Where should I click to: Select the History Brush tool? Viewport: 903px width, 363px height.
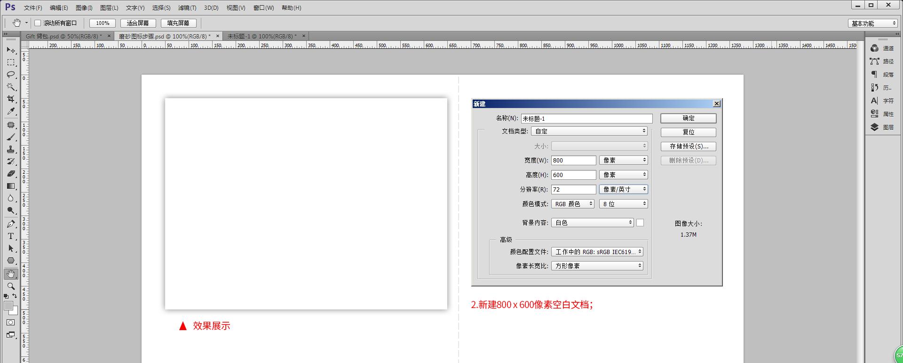click(x=11, y=162)
